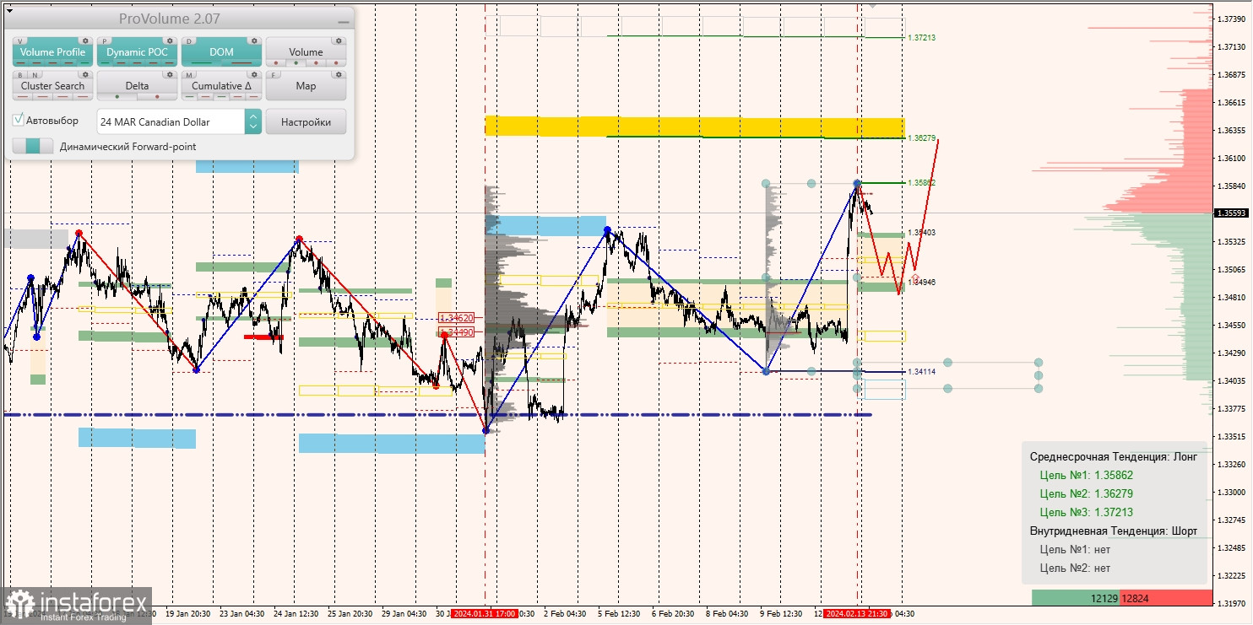Viewport: 1253px width, 625px height.
Task: Click the D hotkey tab on DOM
Action: pyautogui.click(x=189, y=40)
